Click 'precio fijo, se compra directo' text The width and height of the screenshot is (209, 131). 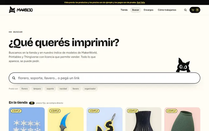pyautogui.click(x=50, y=103)
